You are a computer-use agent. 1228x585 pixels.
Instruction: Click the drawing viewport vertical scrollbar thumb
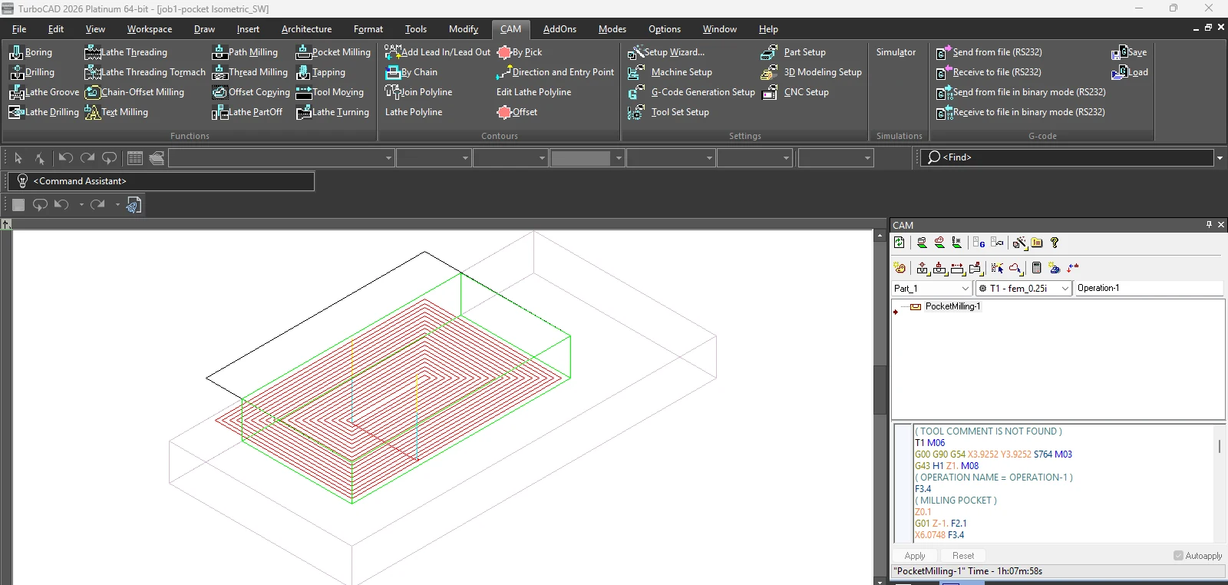880,391
